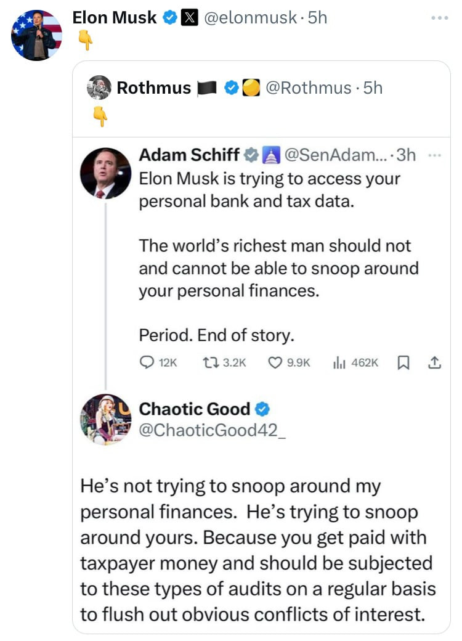
Task: Open more options on Adam Schiff's tweet
Action: (x=434, y=155)
